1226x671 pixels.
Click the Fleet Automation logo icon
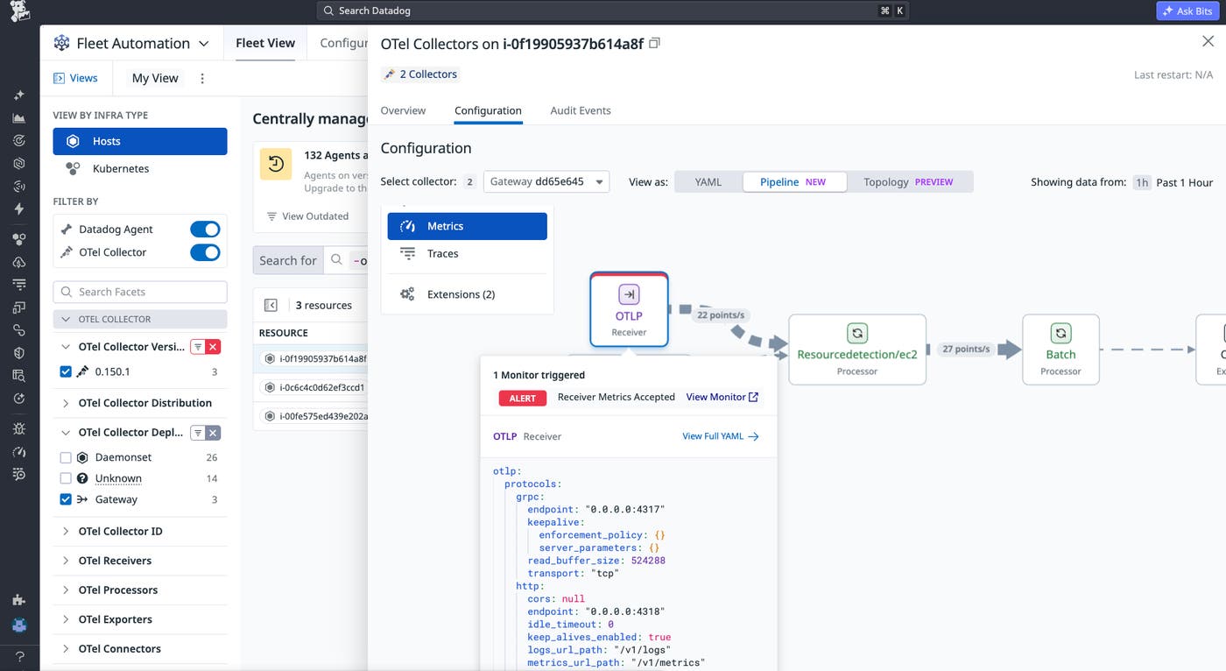click(x=61, y=43)
